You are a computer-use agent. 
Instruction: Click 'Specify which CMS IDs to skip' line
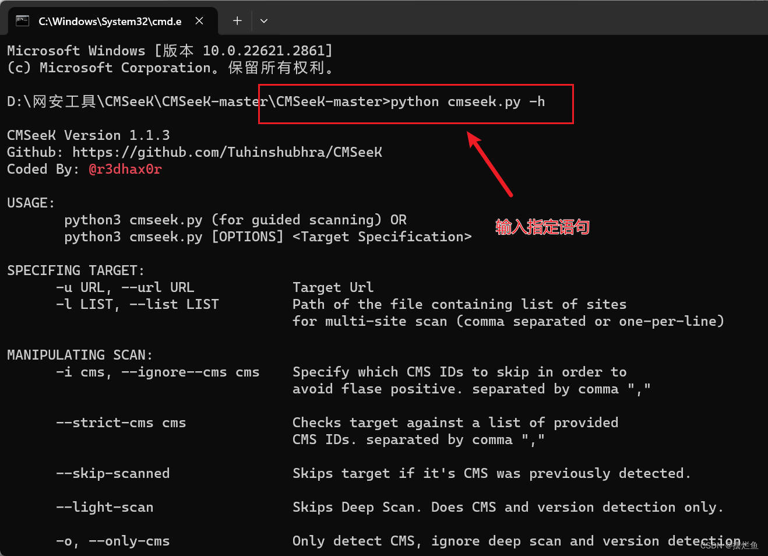460,372
